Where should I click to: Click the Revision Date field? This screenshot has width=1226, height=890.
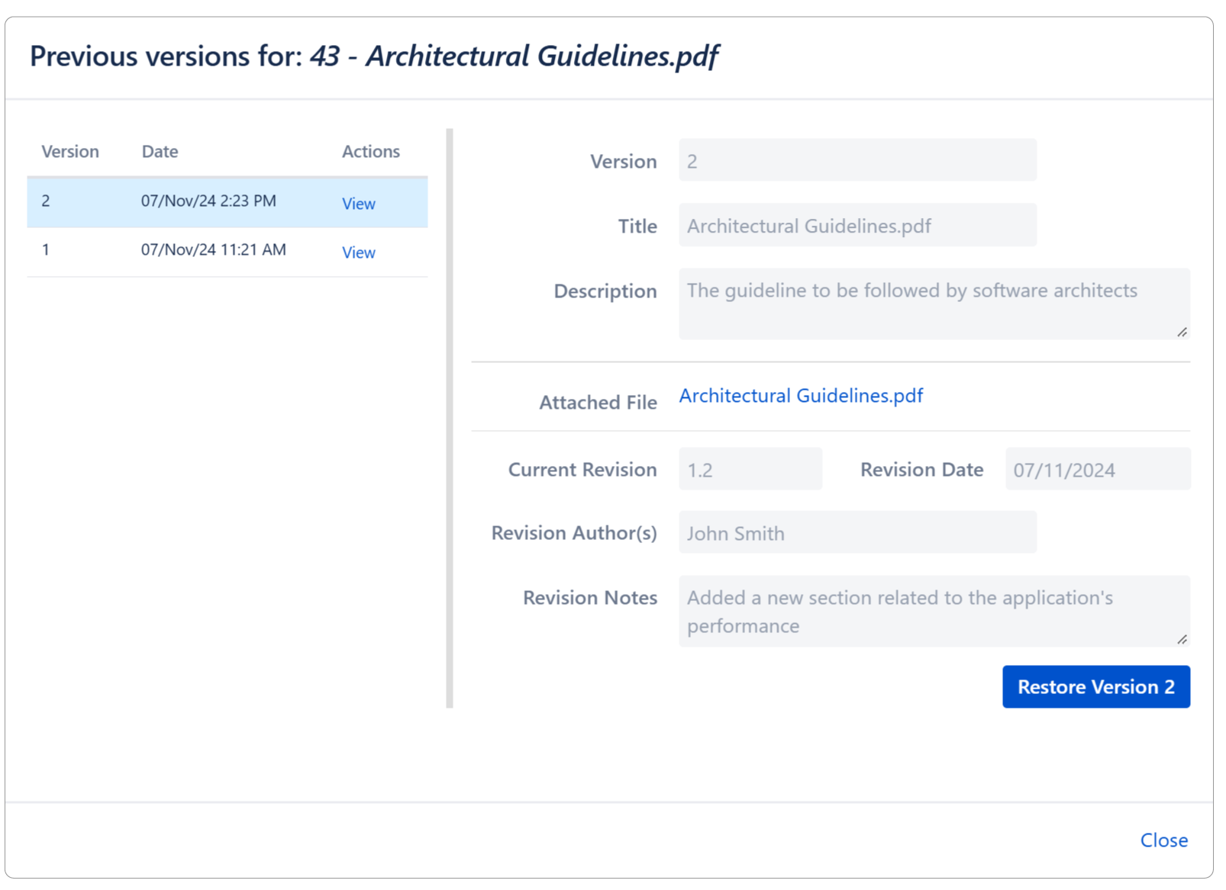pyautogui.click(x=1097, y=470)
